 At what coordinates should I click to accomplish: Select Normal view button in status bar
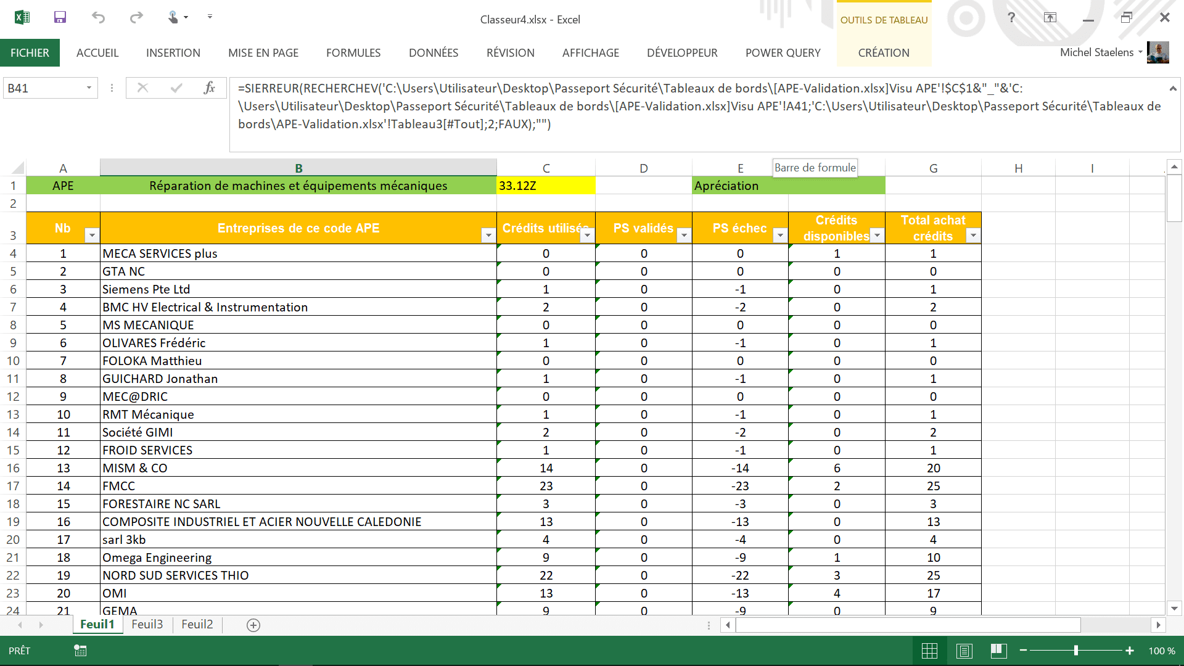[929, 651]
